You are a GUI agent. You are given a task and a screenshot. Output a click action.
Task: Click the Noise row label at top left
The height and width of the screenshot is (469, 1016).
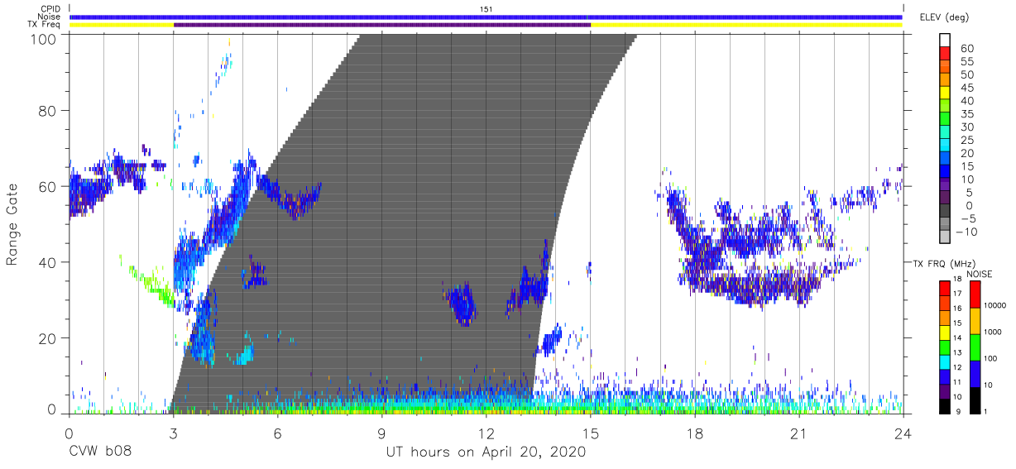[49, 17]
